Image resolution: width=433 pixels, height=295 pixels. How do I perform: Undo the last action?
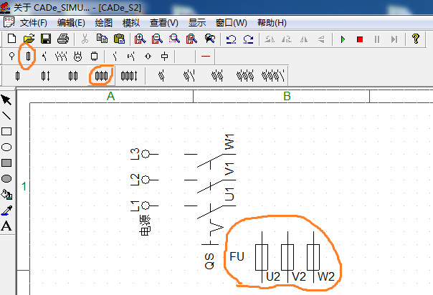(231, 39)
